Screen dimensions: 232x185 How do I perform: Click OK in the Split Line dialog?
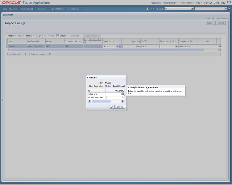pos(112,107)
